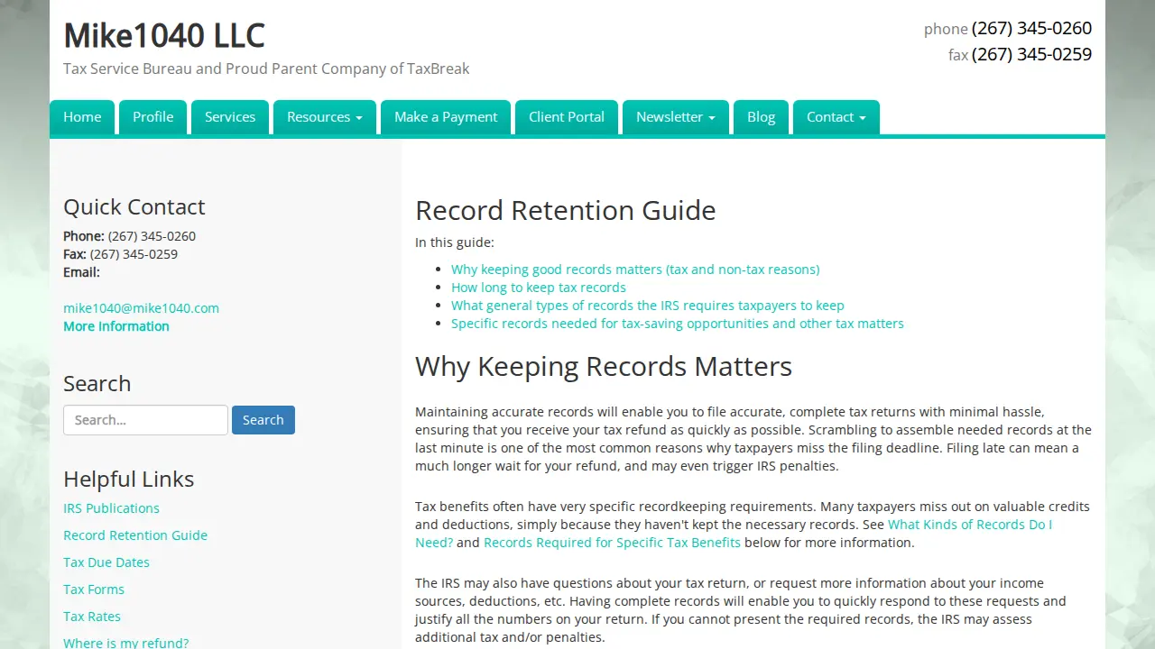Open IRS Publications helpful link
The width and height of the screenshot is (1155, 649).
click(x=111, y=508)
